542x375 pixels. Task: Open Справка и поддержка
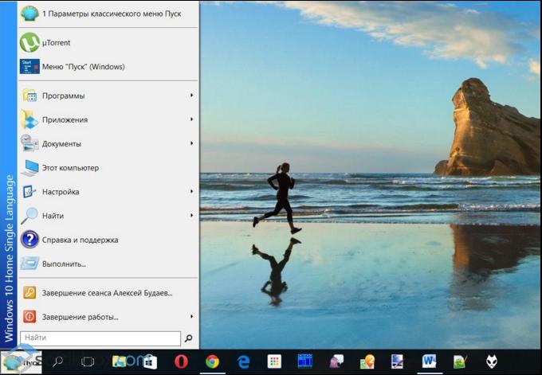80,240
